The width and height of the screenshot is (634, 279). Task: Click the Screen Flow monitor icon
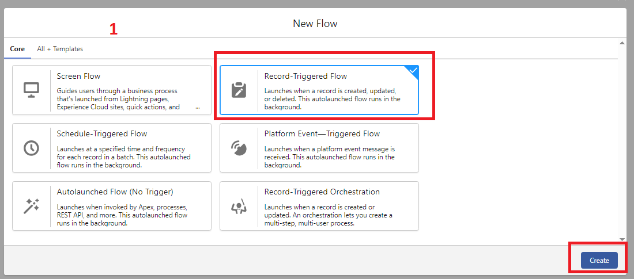tap(31, 90)
